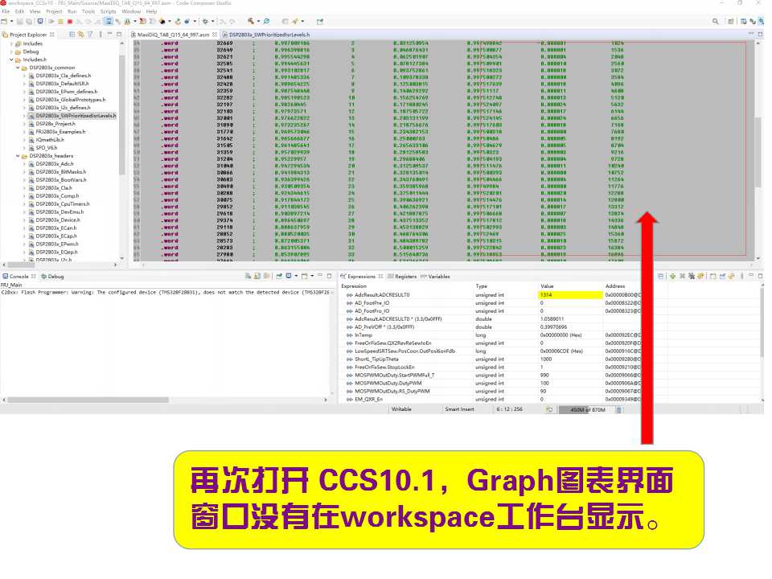Screen dimensions: 772x579
Task: Expand the Includes tree node
Action: pyautogui.click(x=11, y=43)
